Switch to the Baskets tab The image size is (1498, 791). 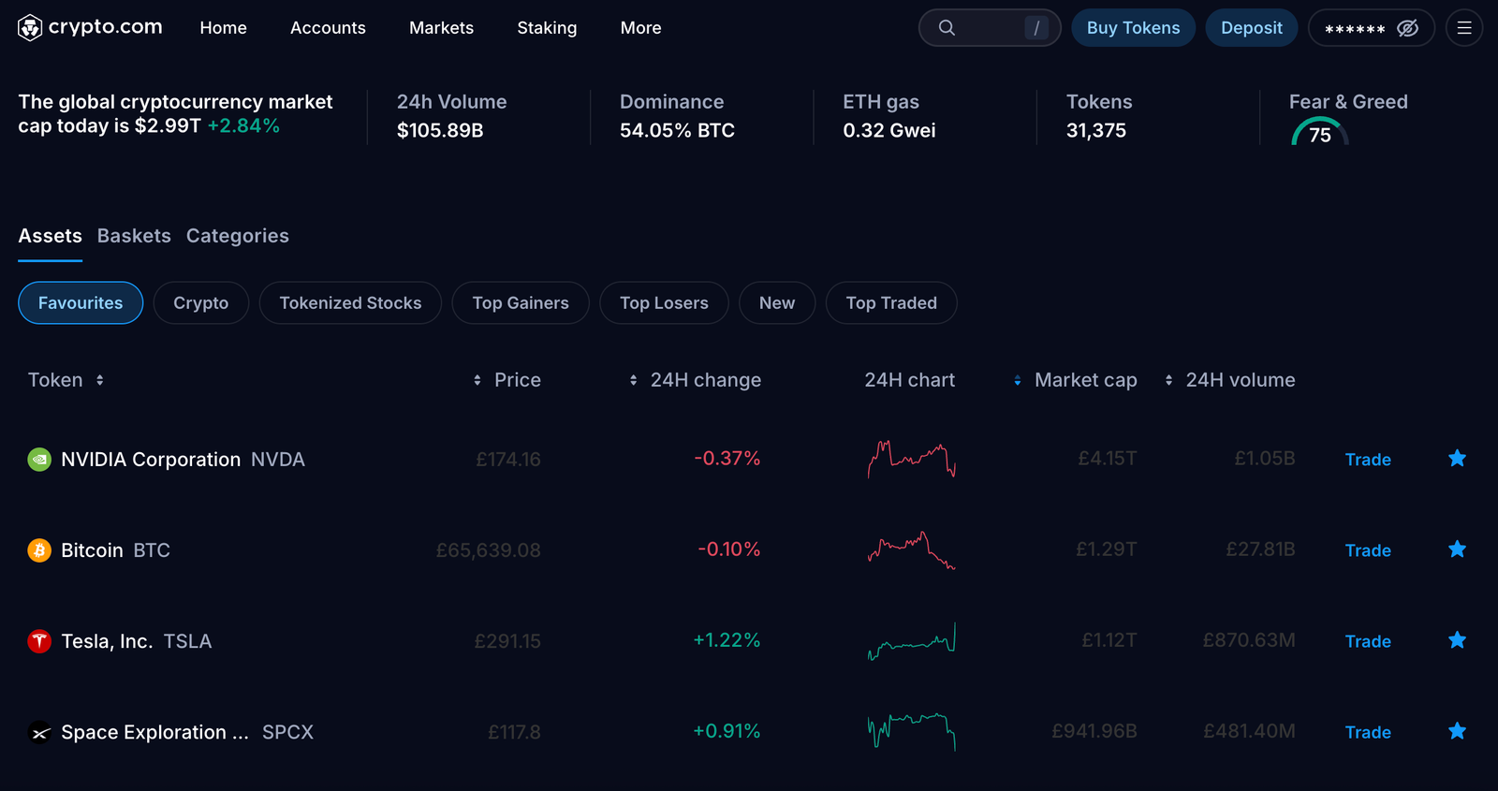[x=134, y=236]
